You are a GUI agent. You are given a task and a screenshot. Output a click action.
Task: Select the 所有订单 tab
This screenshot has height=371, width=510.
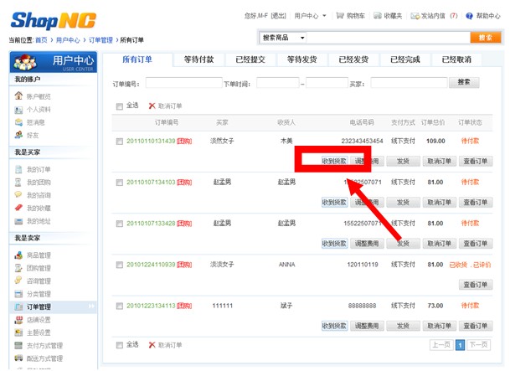point(137,59)
